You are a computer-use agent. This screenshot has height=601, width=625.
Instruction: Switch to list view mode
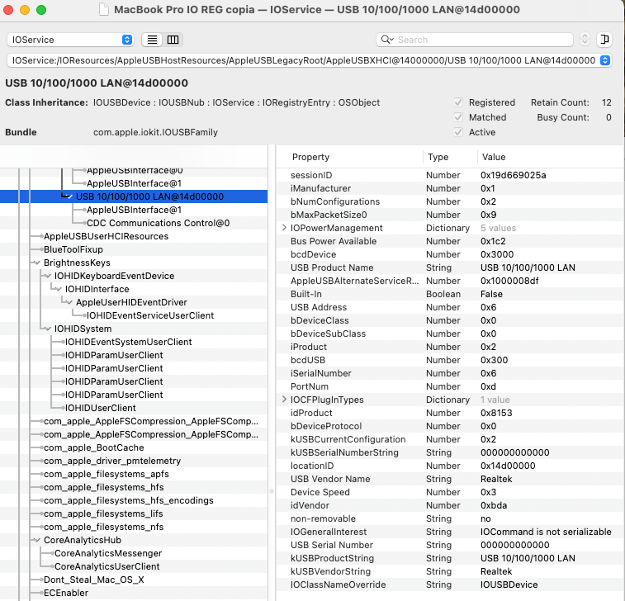coord(152,40)
